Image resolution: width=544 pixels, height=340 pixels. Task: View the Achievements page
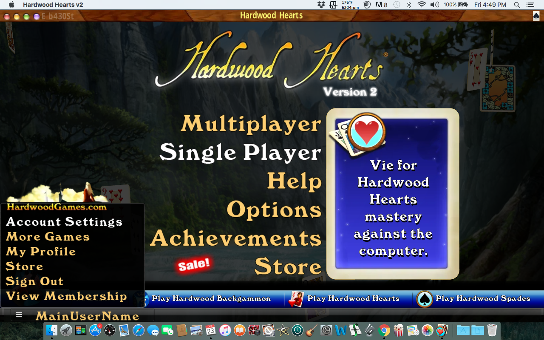(x=236, y=238)
